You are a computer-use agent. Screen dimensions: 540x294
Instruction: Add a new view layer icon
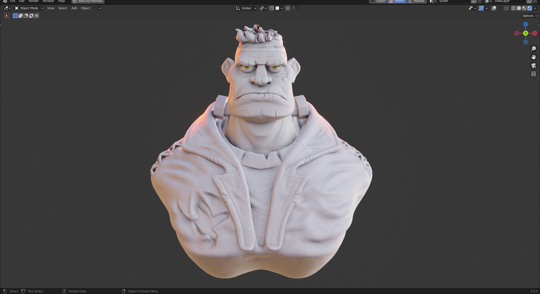(529, 1)
